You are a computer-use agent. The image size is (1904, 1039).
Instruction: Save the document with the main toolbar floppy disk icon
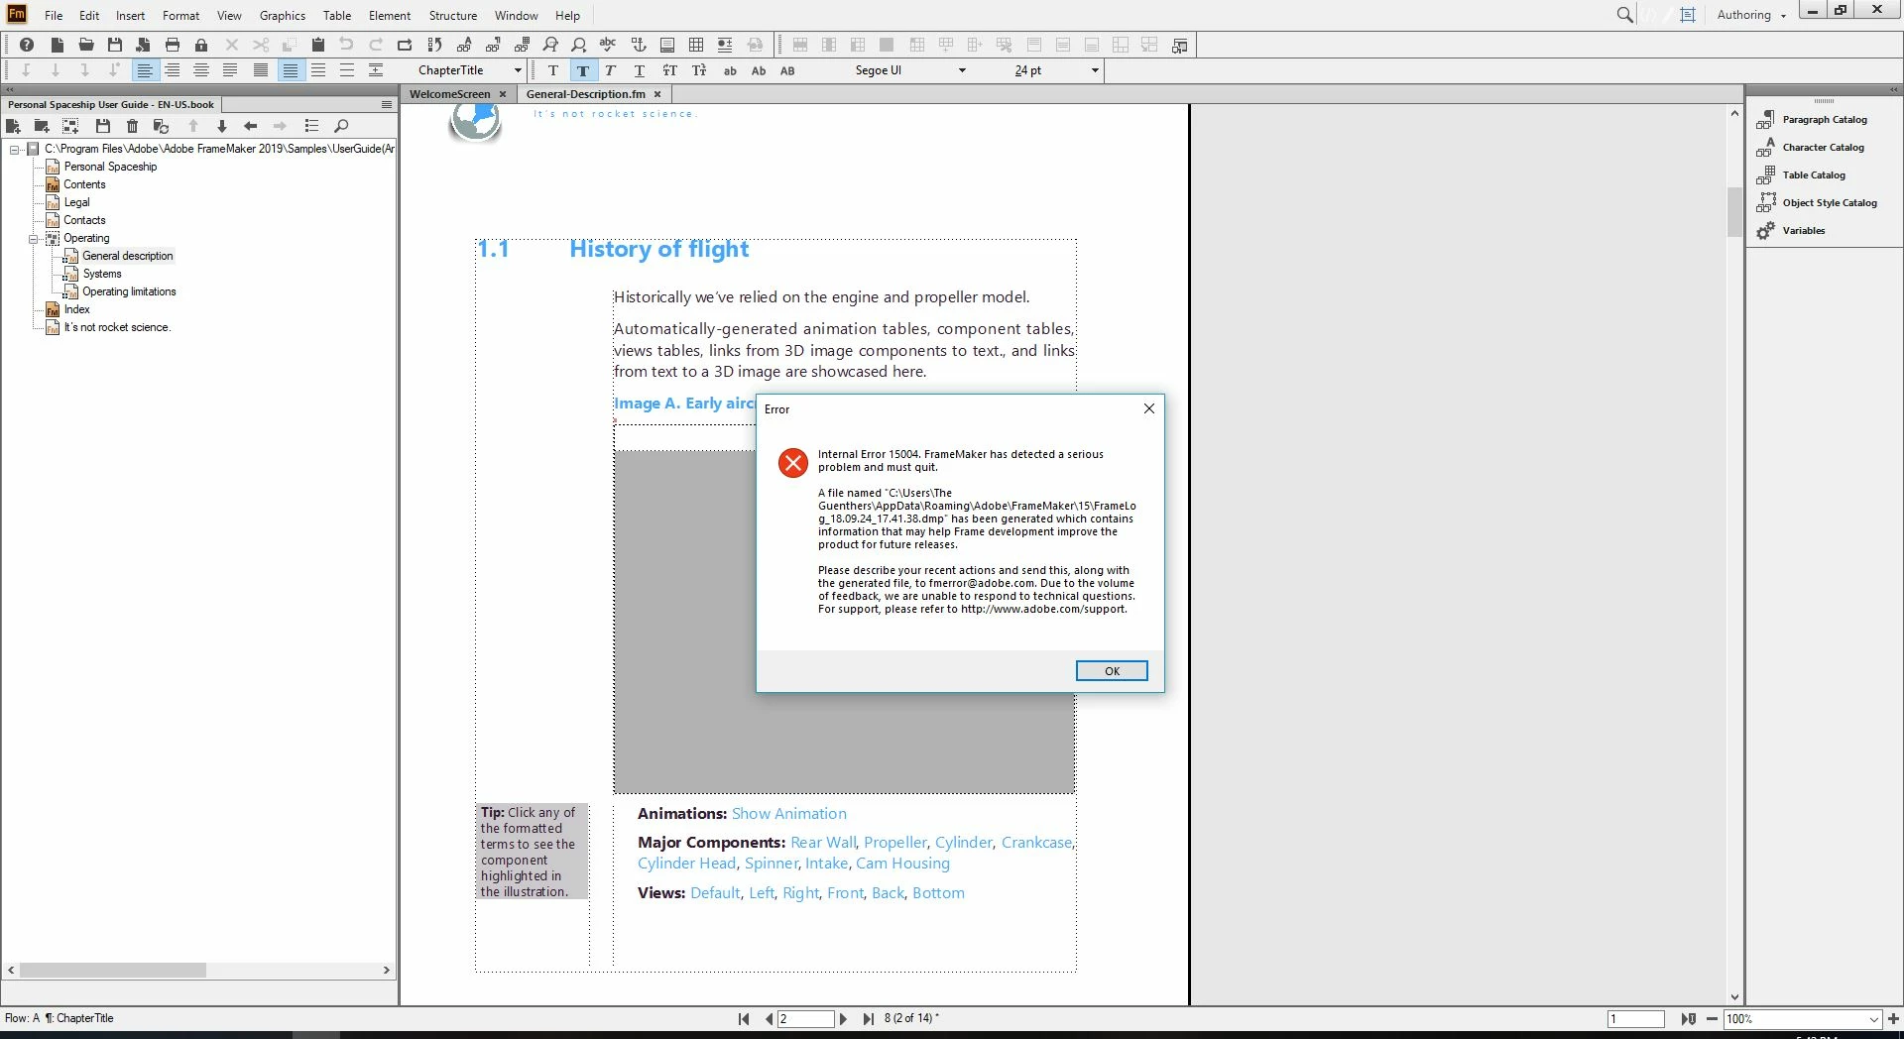(x=115, y=45)
